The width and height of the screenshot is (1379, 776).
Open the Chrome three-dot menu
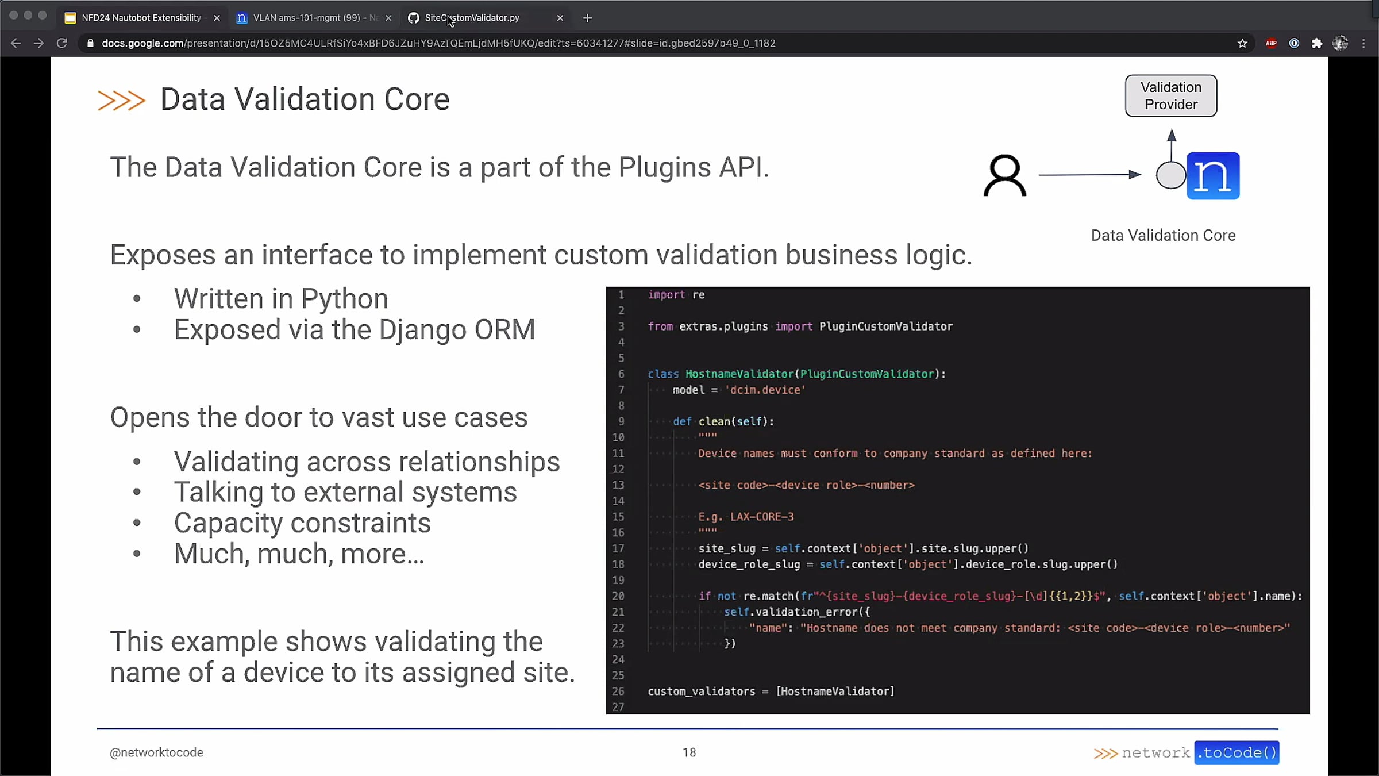(x=1363, y=43)
